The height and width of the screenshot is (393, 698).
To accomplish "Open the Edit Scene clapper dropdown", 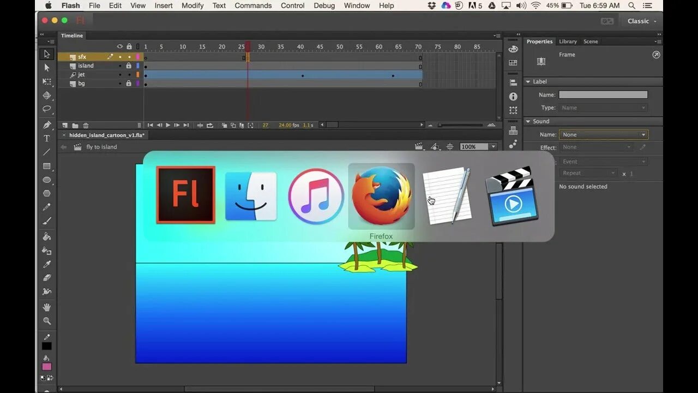I will [418, 146].
